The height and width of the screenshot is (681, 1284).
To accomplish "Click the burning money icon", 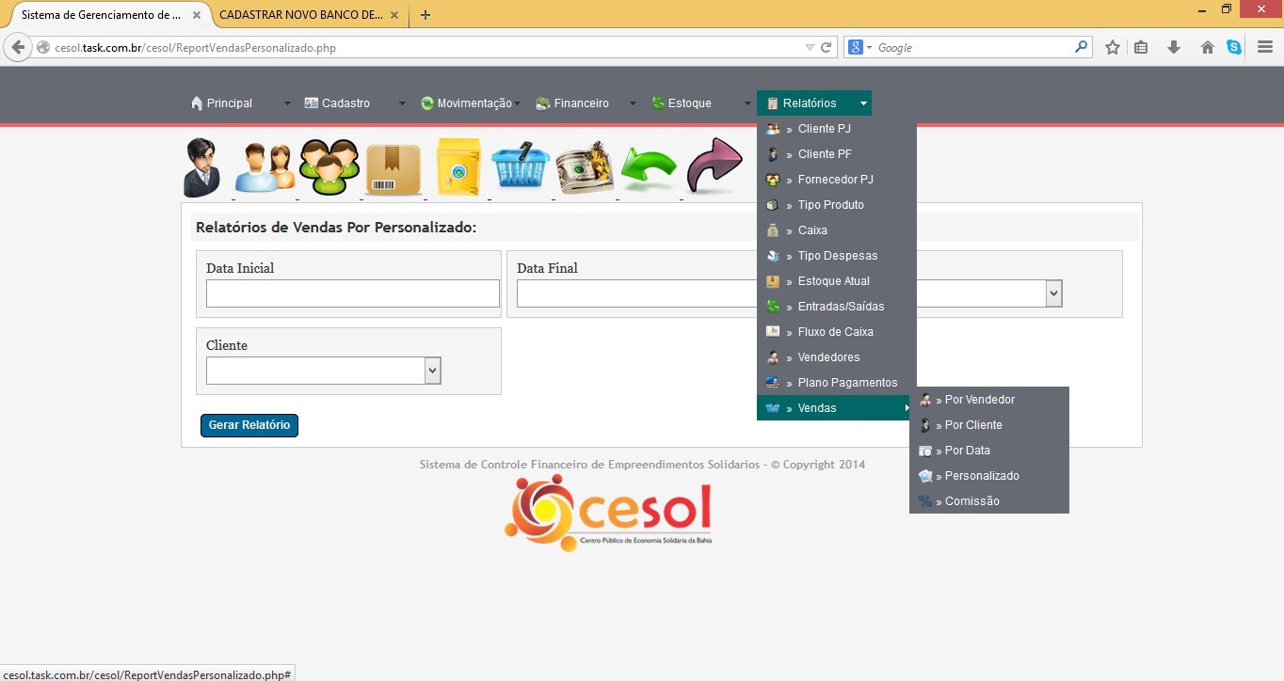I will point(585,167).
